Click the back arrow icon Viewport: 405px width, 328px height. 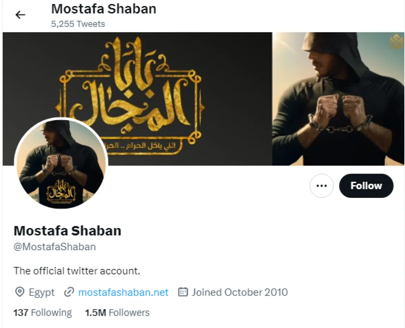point(21,14)
